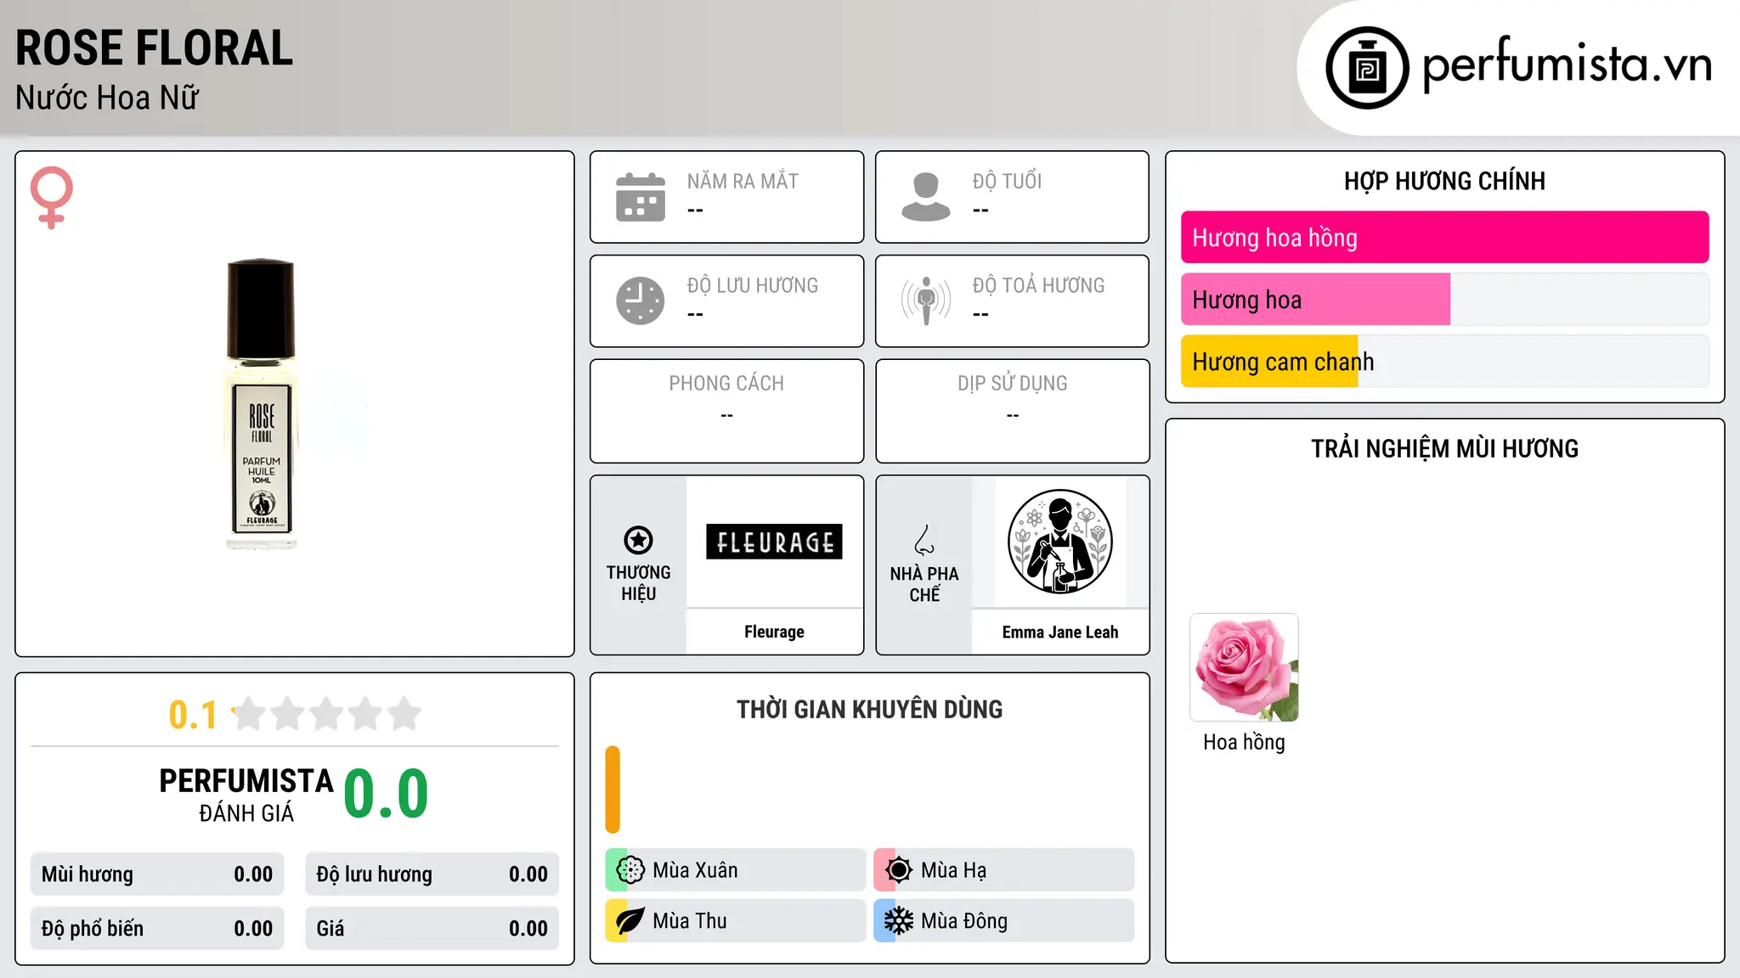The width and height of the screenshot is (1740, 978).
Task: Click the winter snowflake season icon
Action: [x=899, y=921]
